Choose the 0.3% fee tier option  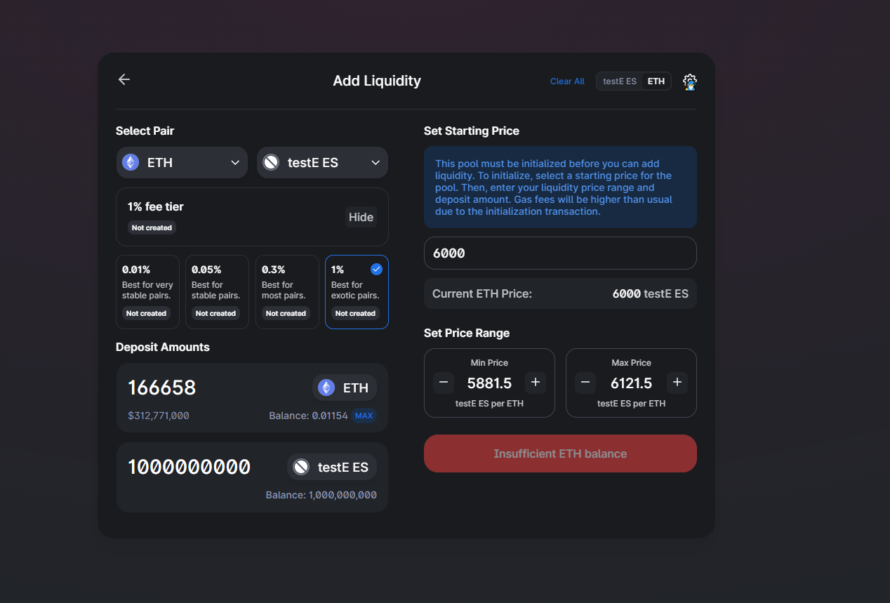click(x=286, y=291)
